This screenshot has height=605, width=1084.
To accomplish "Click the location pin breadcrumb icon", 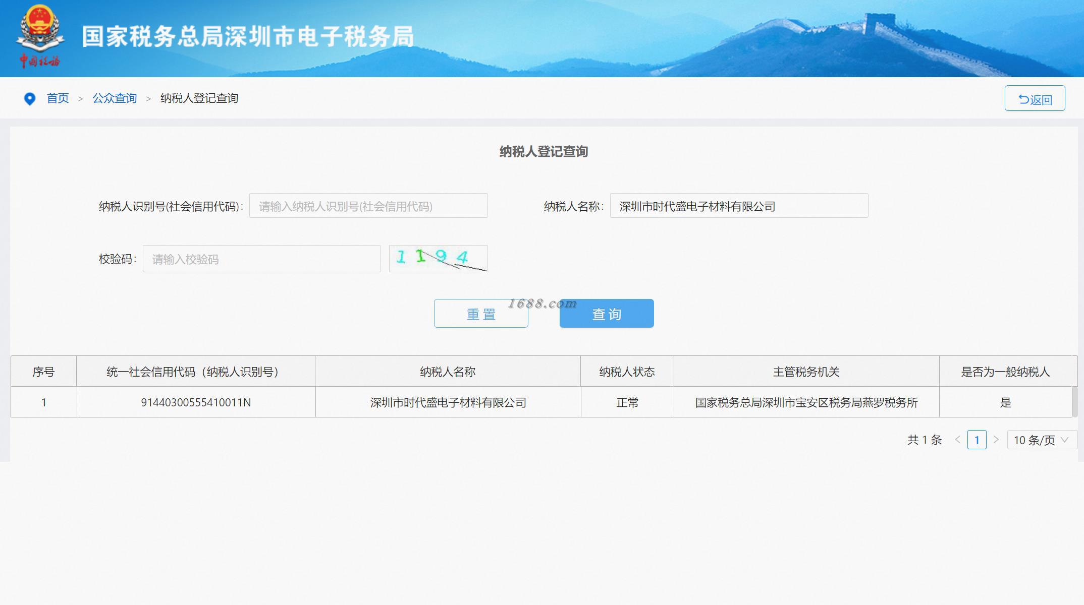I will tap(30, 99).
